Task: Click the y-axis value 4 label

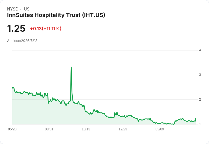Action: (200, 50)
